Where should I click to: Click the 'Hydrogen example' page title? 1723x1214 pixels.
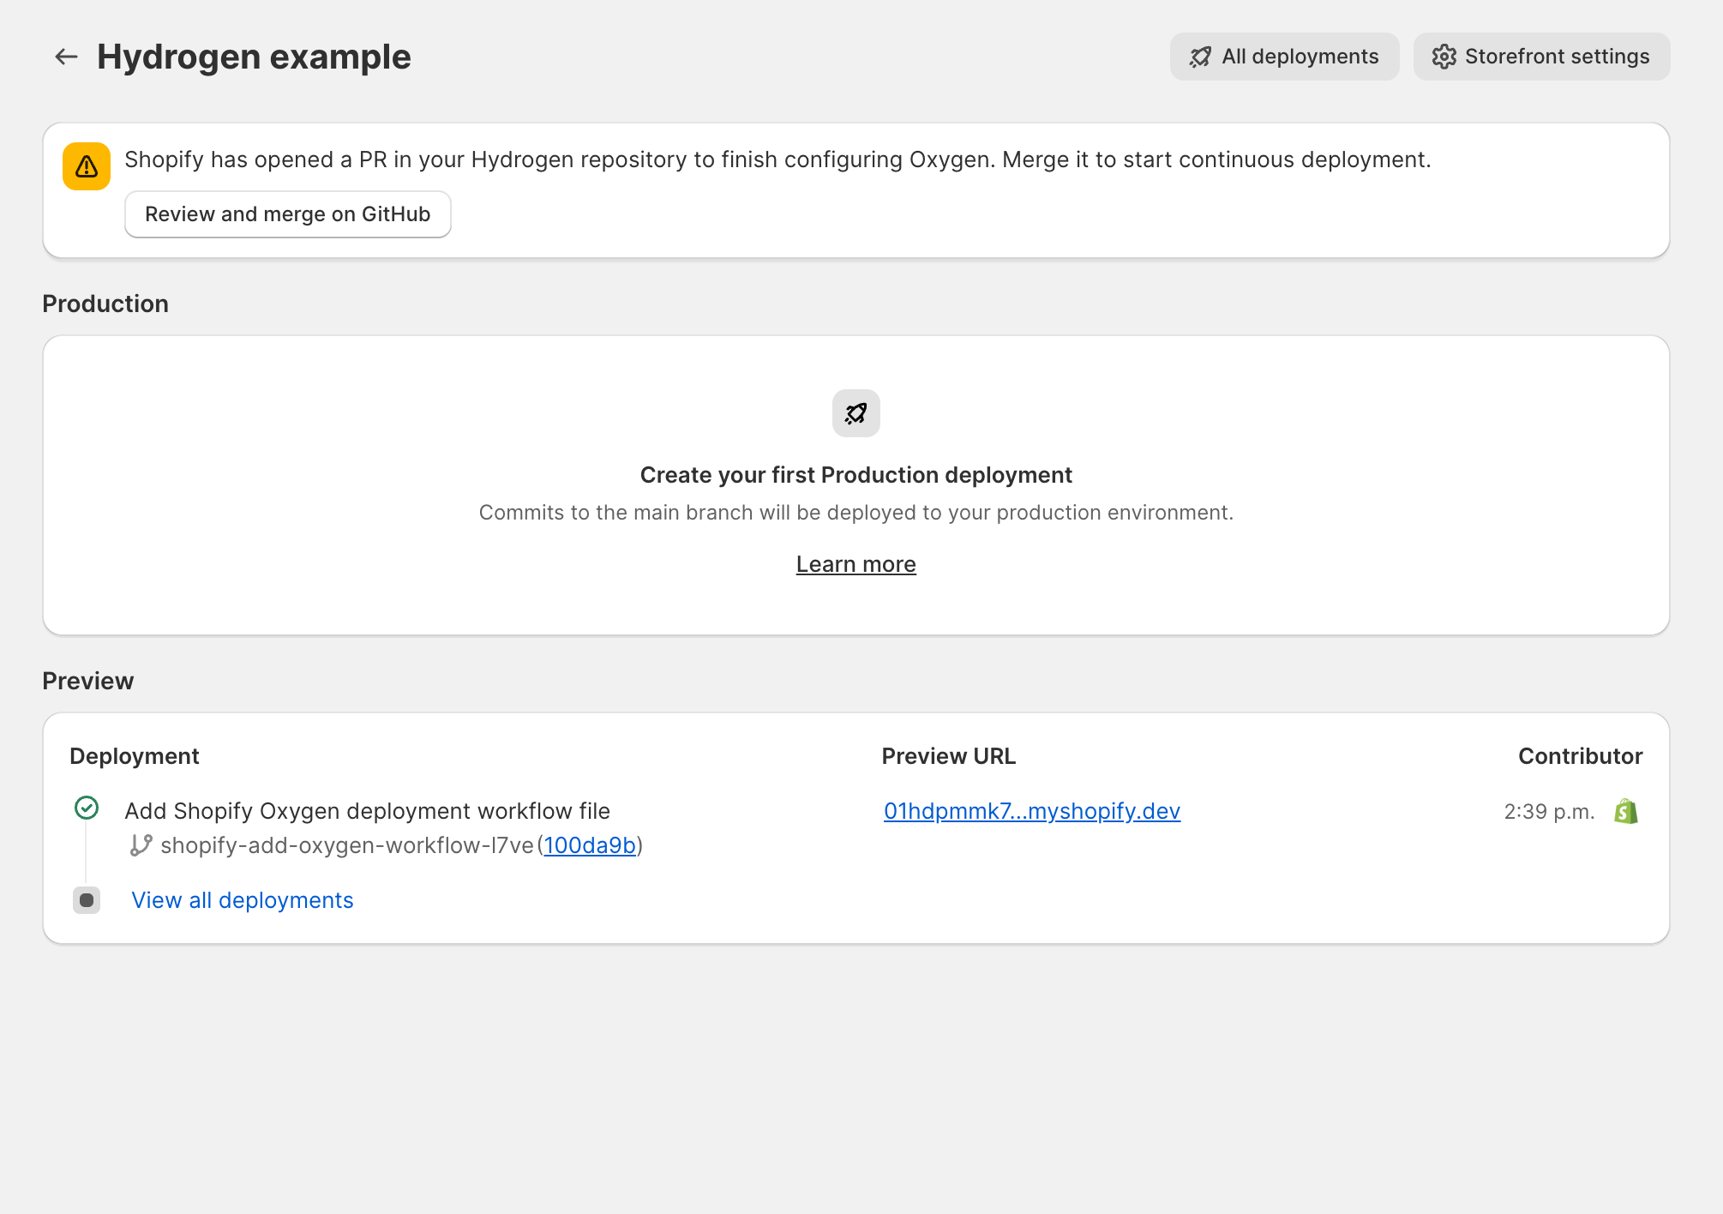tap(254, 57)
